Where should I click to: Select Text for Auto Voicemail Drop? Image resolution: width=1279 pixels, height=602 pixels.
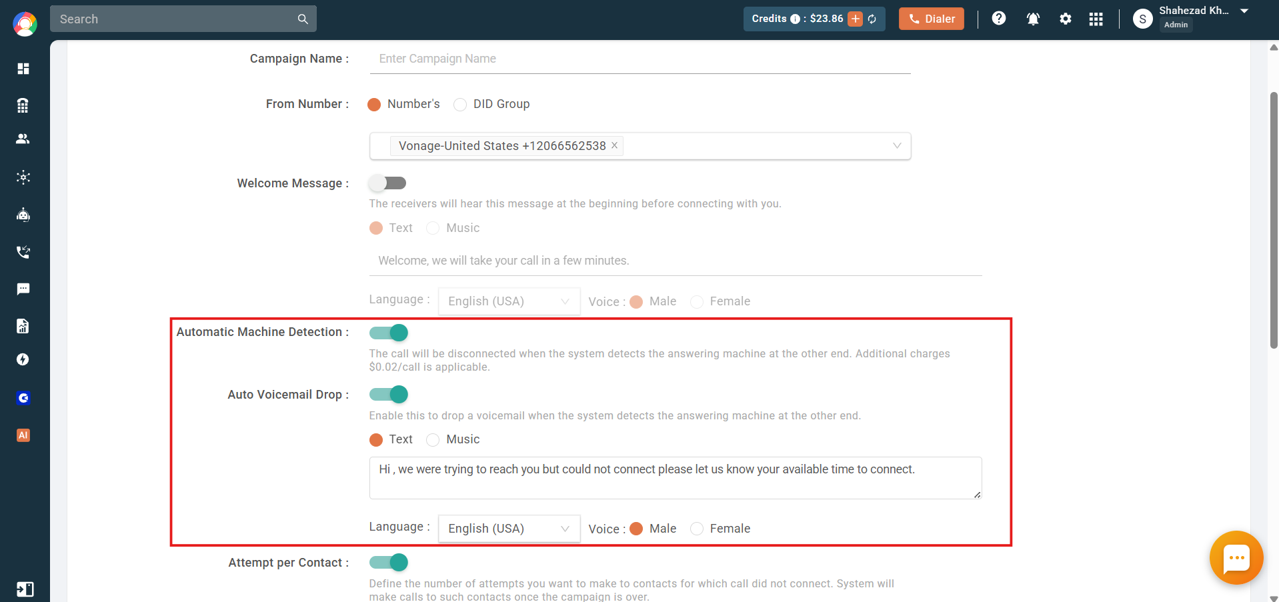[376, 440]
